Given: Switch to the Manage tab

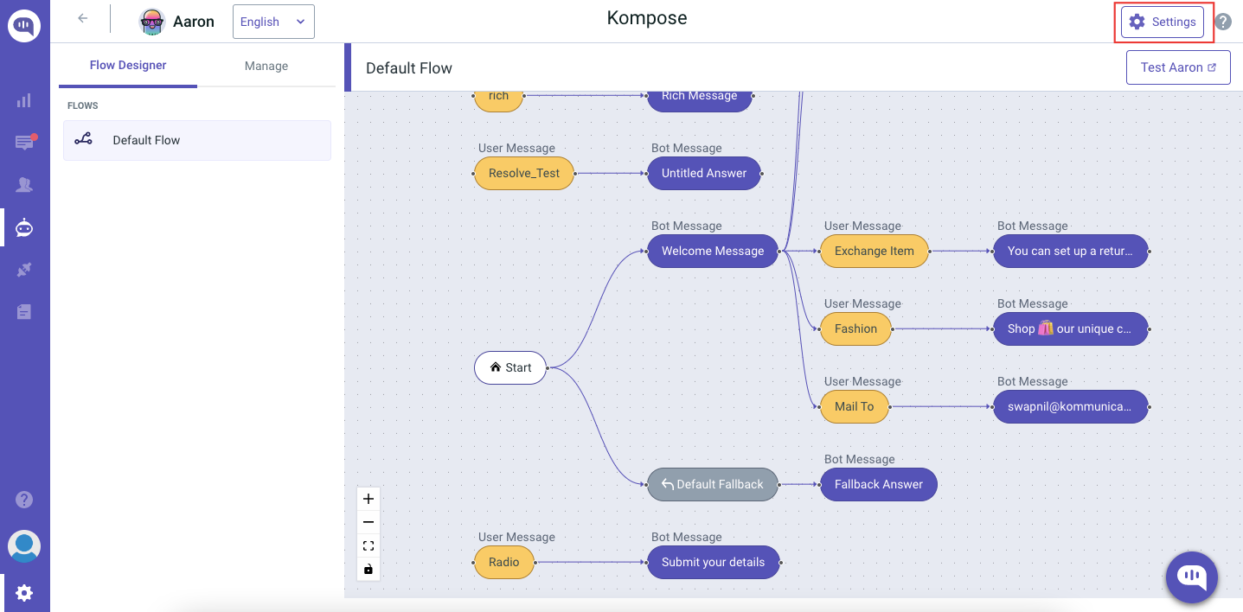Looking at the screenshot, I should (266, 65).
